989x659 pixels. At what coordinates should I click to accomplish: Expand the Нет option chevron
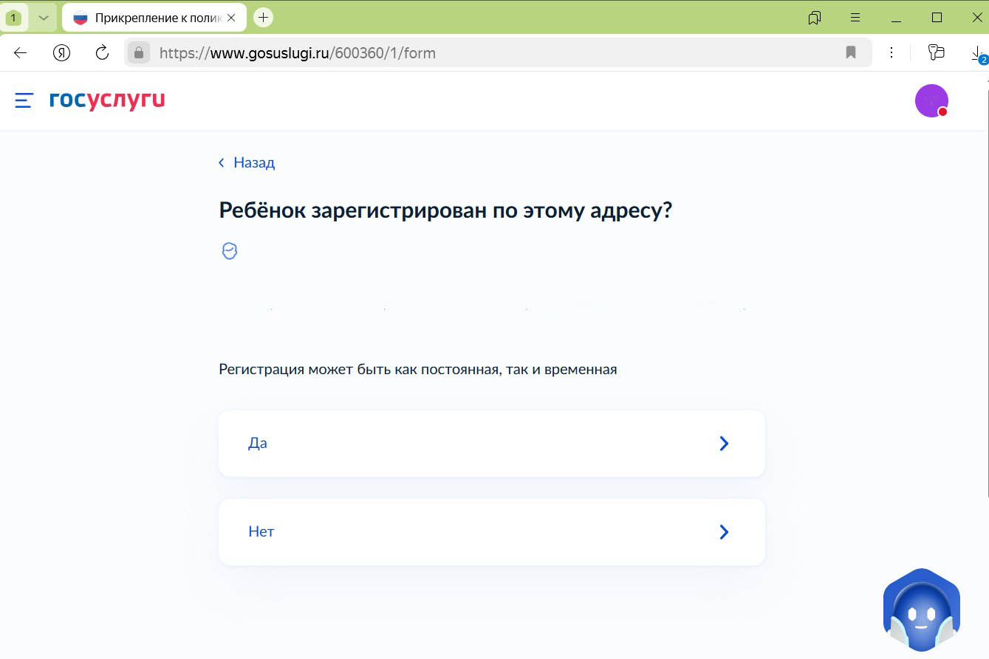click(x=723, y=531)
